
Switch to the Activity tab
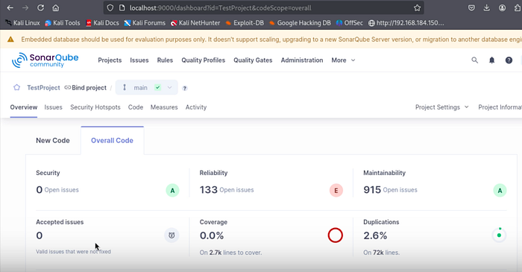(196, 107)
